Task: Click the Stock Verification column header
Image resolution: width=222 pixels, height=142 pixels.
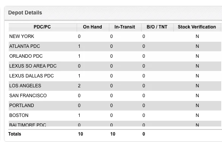Action: tap(197, 27)
